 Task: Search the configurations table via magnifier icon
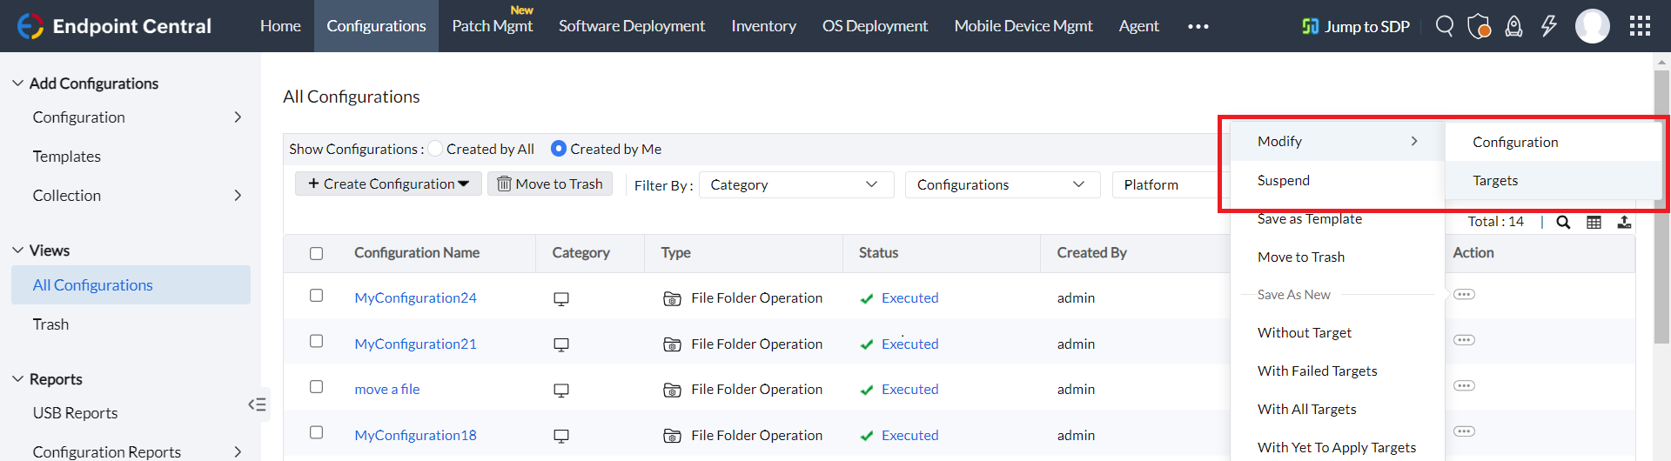(1563, 222)
